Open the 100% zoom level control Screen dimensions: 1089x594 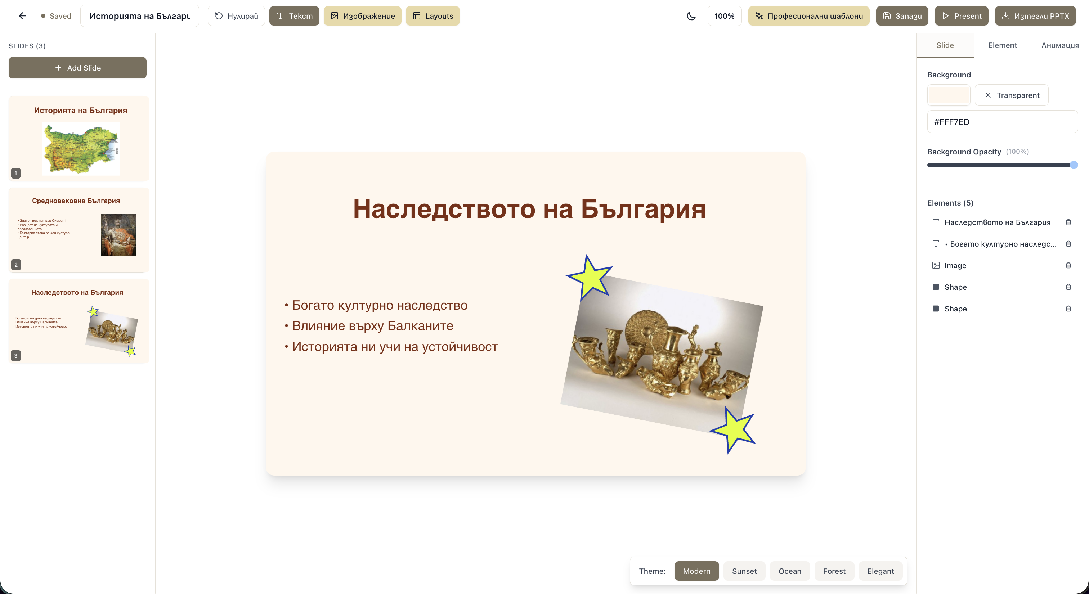(x=724, y=15)
